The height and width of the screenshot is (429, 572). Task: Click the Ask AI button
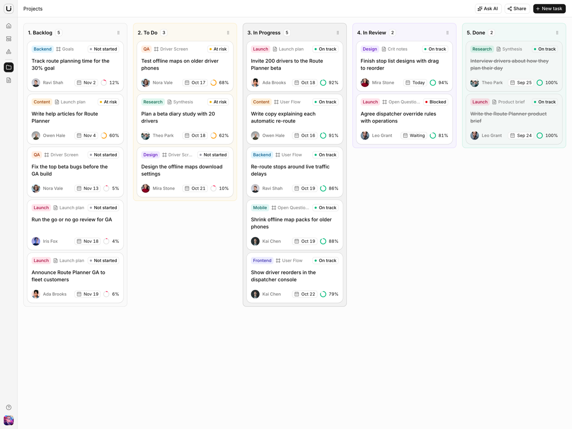point(488,9)
